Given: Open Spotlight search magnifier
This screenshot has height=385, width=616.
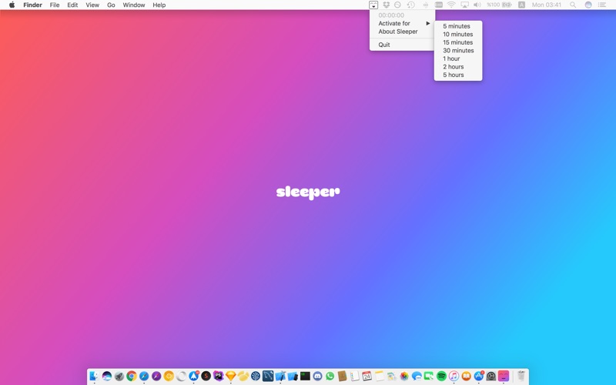Looking at the screenshot, I should click(573, 5).
